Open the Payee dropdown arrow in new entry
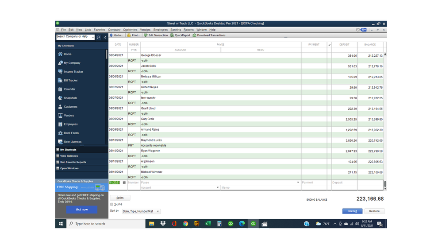Screen dimensions: 442x249 [298, 183]
